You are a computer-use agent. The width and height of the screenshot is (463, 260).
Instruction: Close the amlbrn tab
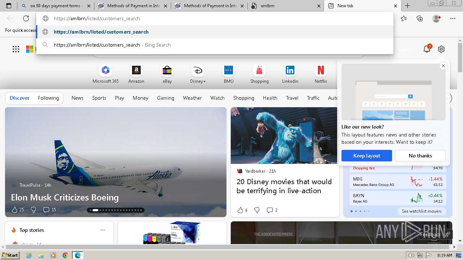click(319, 6)
